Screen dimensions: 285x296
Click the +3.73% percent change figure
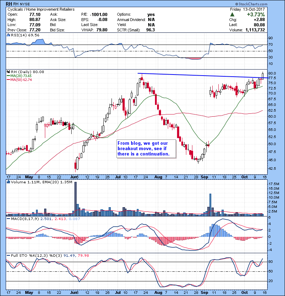256,15
